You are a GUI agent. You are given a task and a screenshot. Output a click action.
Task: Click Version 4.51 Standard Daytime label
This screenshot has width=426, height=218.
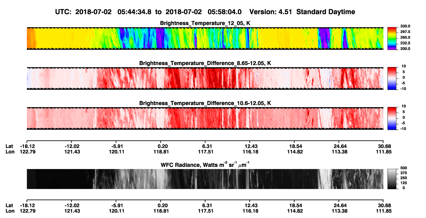(x=302, y=12)
